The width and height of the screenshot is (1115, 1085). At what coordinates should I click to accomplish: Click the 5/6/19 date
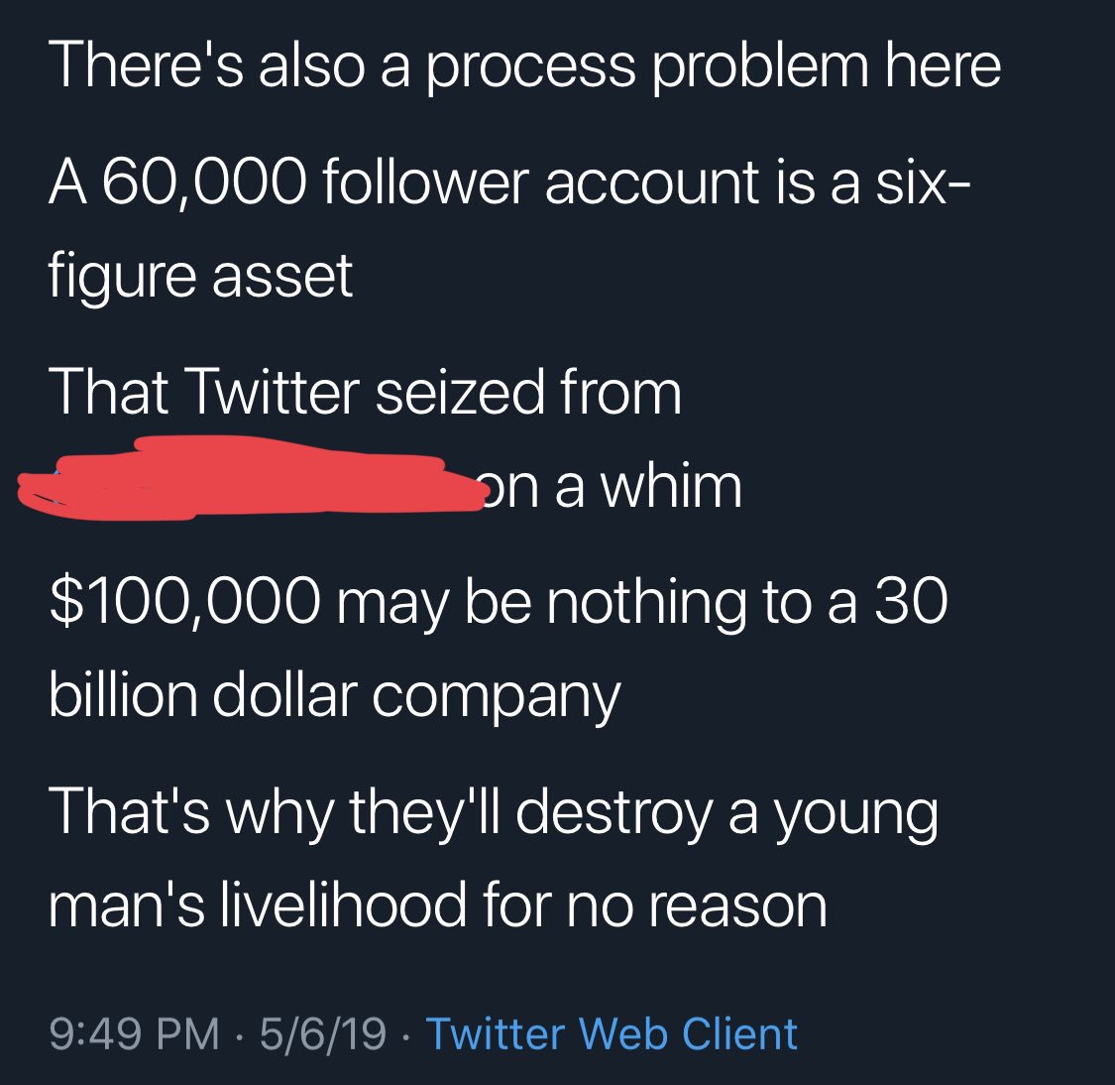pyautogui.click(x=323, y=1033)
